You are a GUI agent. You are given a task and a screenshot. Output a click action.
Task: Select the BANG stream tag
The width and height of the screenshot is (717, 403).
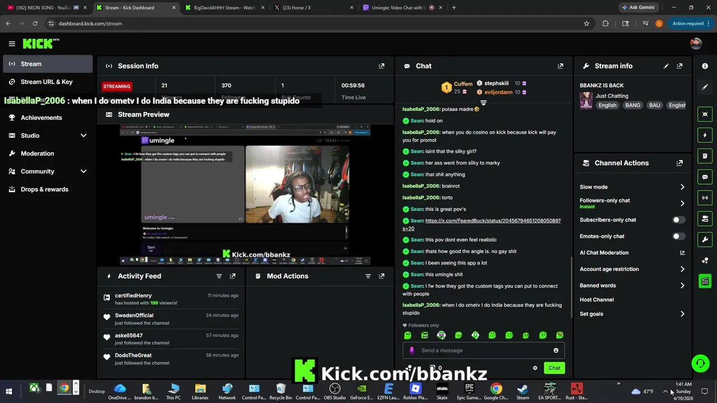[632, 105]
